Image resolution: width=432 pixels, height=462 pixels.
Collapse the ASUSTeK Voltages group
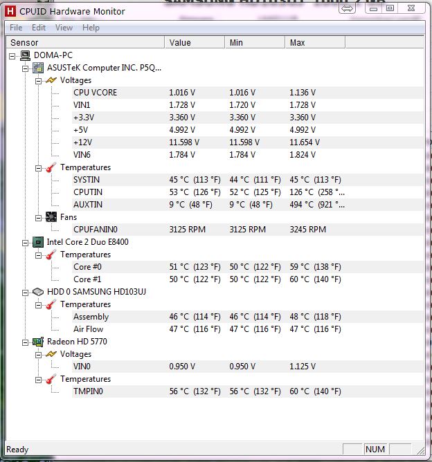pyautogui.click(x=38, y=81)
